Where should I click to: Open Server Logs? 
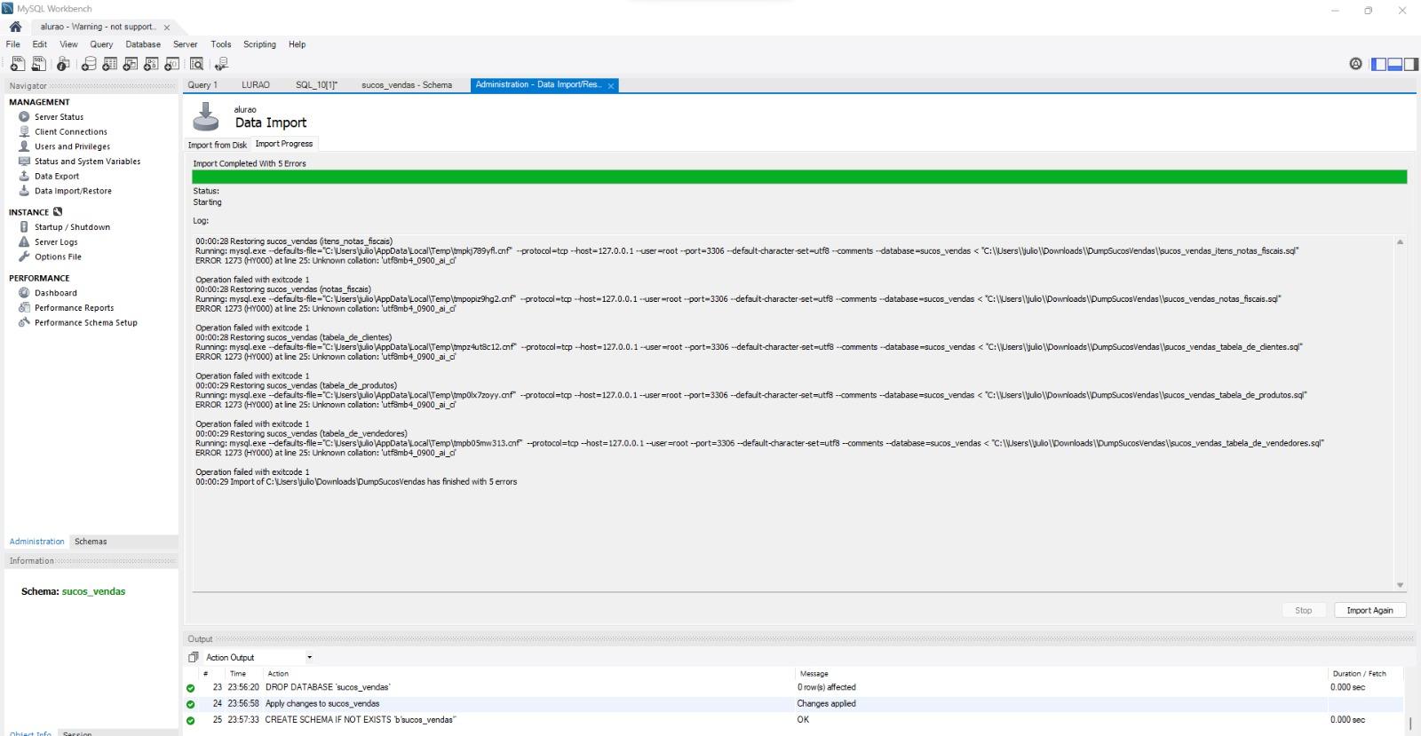(x=56, y=241)
